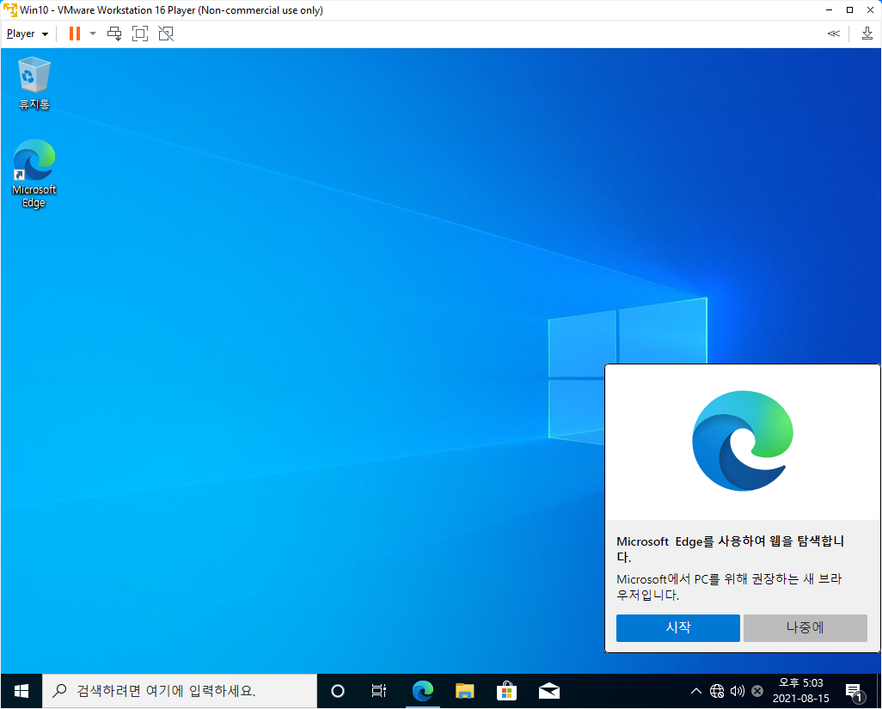Click Show desktop sliver at taskbar end
This screenshot has width=882, height=709.
coord(878,691)
